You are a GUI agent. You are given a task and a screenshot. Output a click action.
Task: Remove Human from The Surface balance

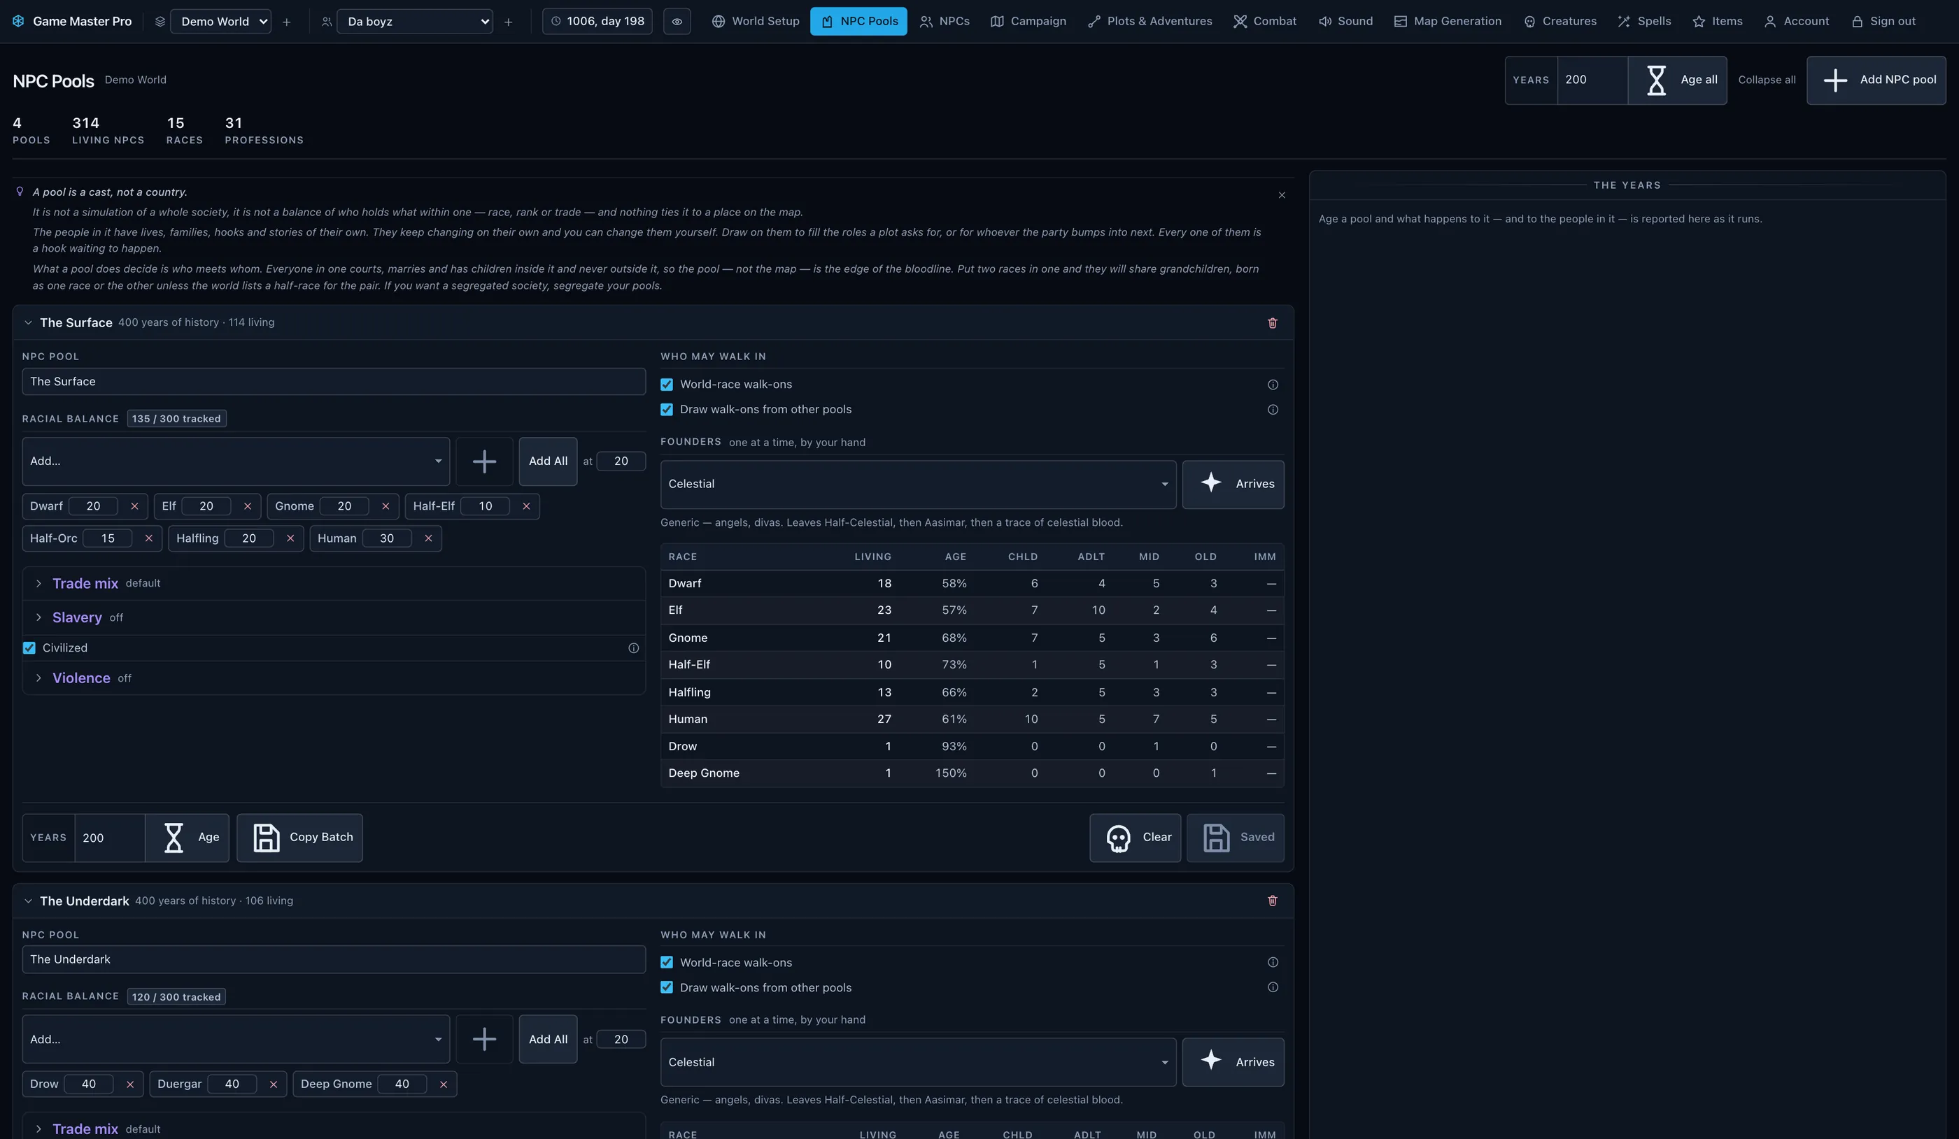(428, 538)
